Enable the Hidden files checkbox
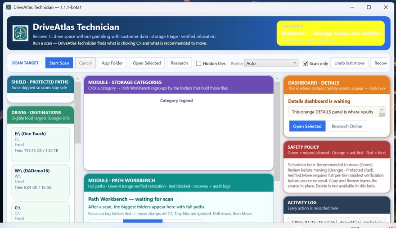This screenshot has height=228, width=396. (199, 64)
